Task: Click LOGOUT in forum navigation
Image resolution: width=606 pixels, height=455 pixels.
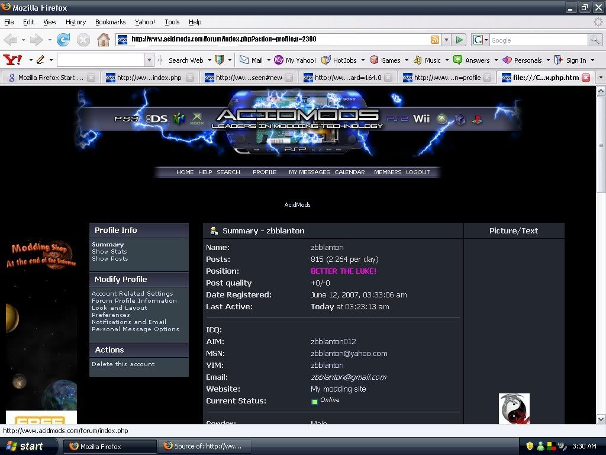Action: [418, 172]
